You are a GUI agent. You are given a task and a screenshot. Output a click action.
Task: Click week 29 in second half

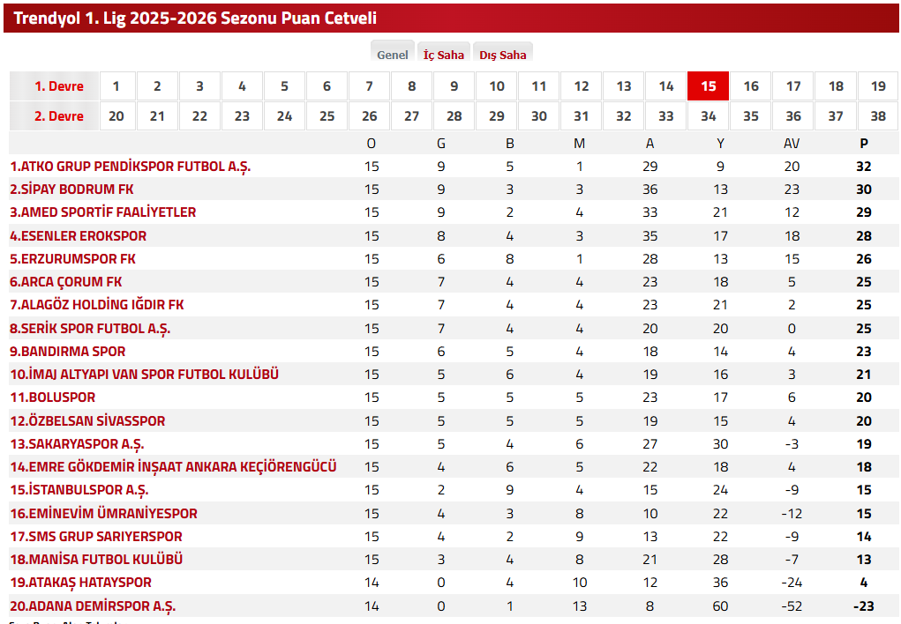tap(497, 116)
